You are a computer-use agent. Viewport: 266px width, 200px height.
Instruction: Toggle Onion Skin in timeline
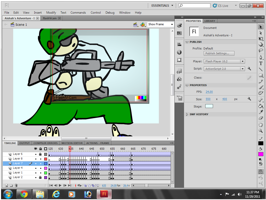(x=85, y=186)
